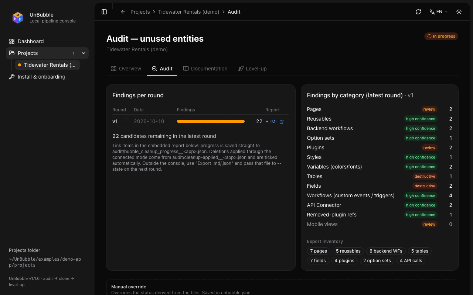473x295 pixels.
Task: Click the In progress status badge
Action: pyautogui.click(x=441, y=36)
